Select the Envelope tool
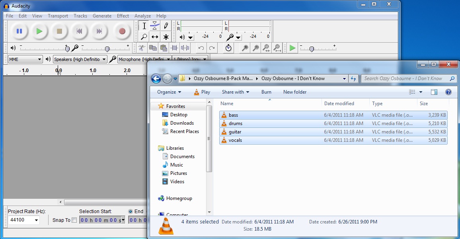460x239 pixels. (155, 26)
